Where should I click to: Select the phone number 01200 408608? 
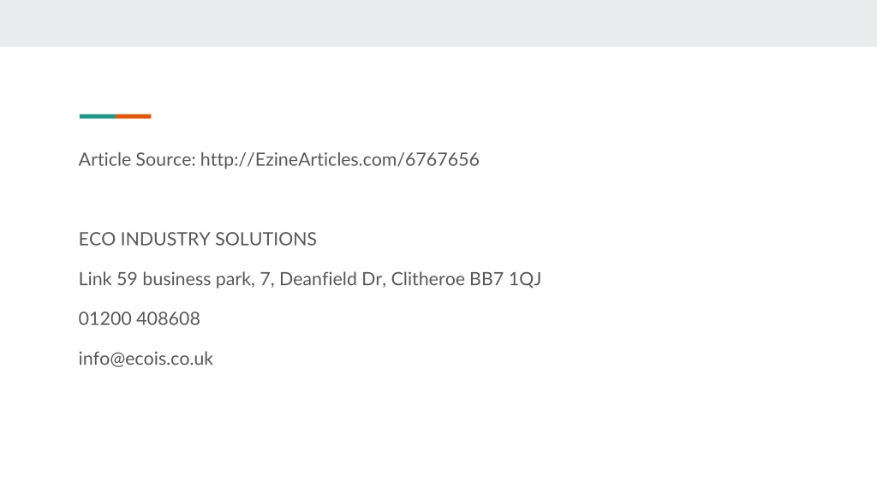[140, 318]
